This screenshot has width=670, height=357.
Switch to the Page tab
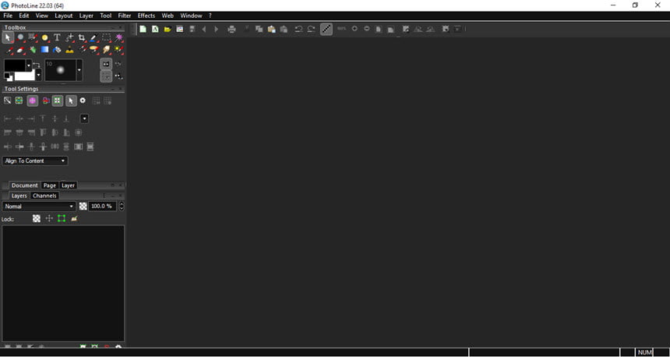(x=50, y=186)
